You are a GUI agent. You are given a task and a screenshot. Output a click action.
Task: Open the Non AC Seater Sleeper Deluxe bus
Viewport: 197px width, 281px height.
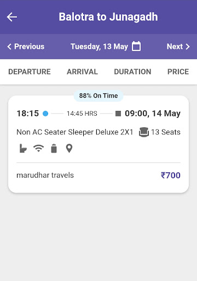pos(99,144)
